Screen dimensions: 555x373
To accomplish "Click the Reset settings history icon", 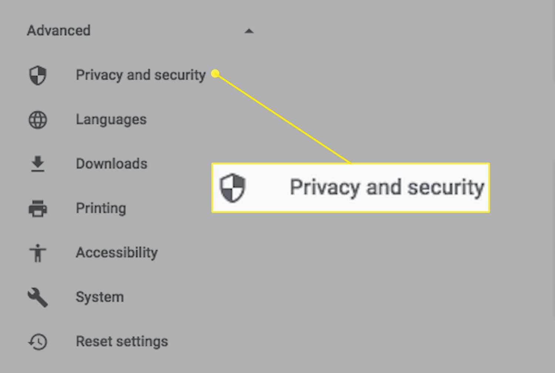I will pyautogui.click(x=38, y=342).
